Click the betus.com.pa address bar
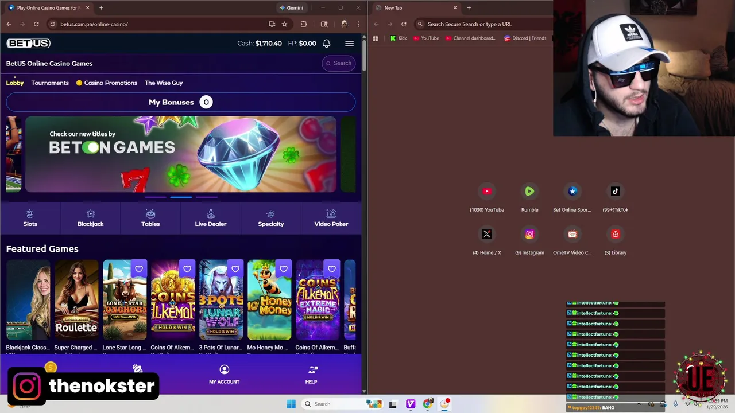 pyautogui.click(x=155, y=24)
